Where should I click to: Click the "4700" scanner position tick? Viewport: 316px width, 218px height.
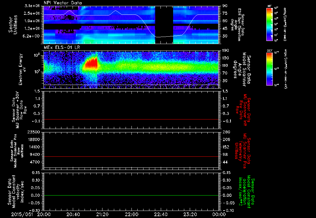[35, 162]
